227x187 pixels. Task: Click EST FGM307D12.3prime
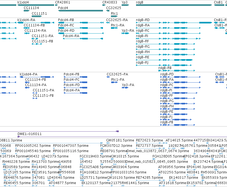pyautogui.click(x=116, y=145)
